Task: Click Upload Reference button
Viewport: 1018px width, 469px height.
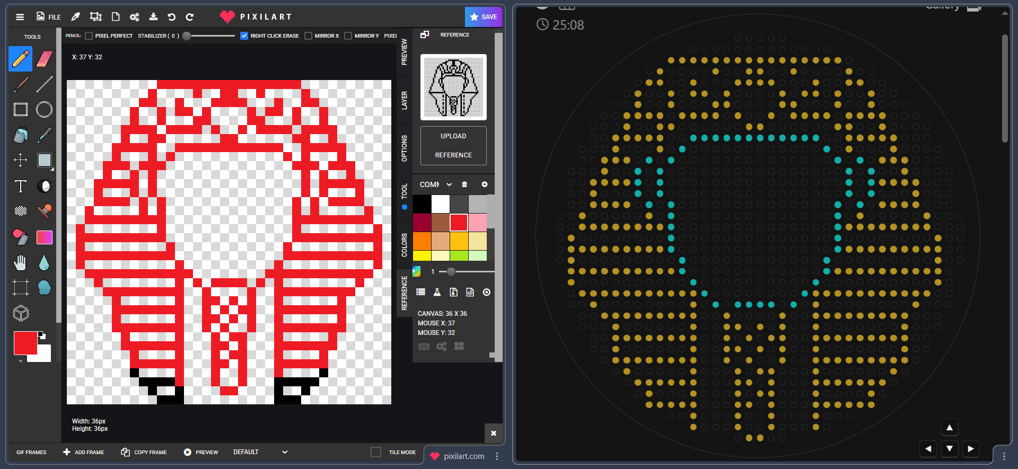Action: 453,146
